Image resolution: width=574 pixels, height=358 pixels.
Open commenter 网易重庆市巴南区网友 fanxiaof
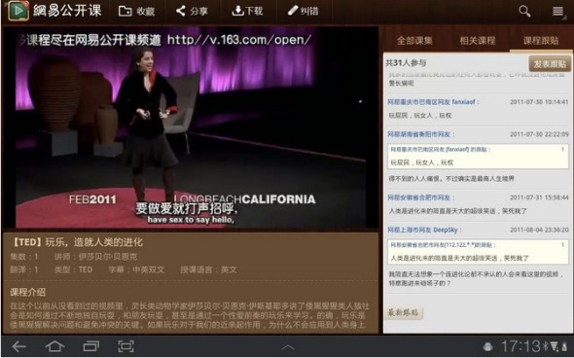click(x=433, y=102)
